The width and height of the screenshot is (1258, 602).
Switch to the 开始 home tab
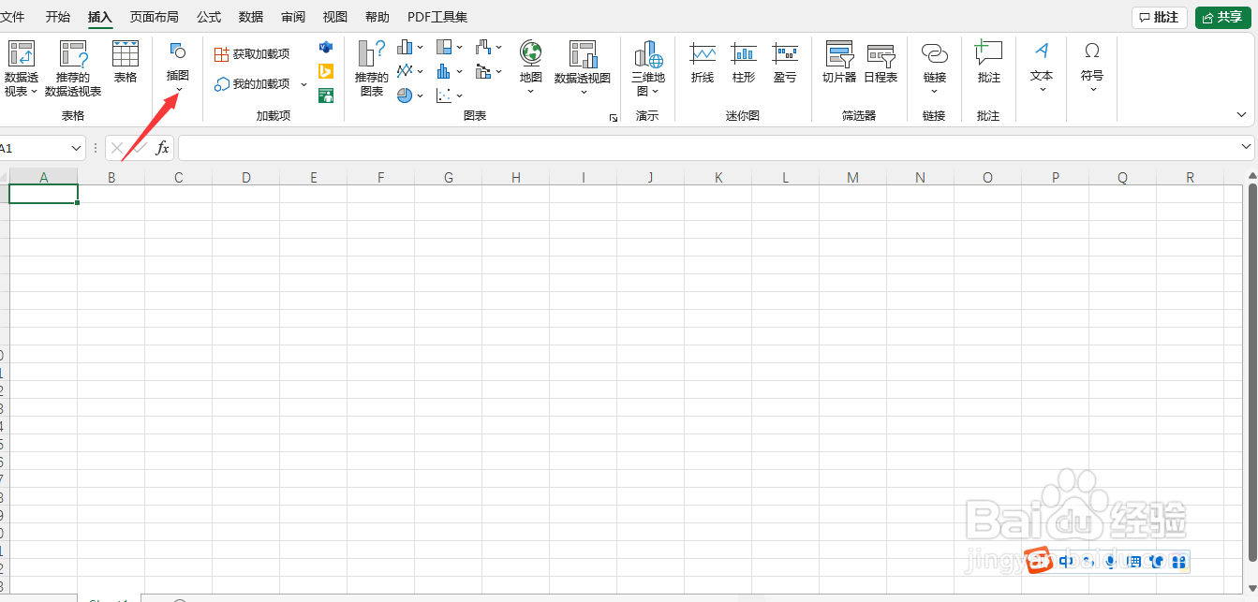pos(58,17)
